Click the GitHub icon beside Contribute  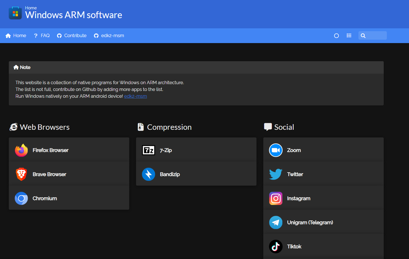click(x=59, y=36)
